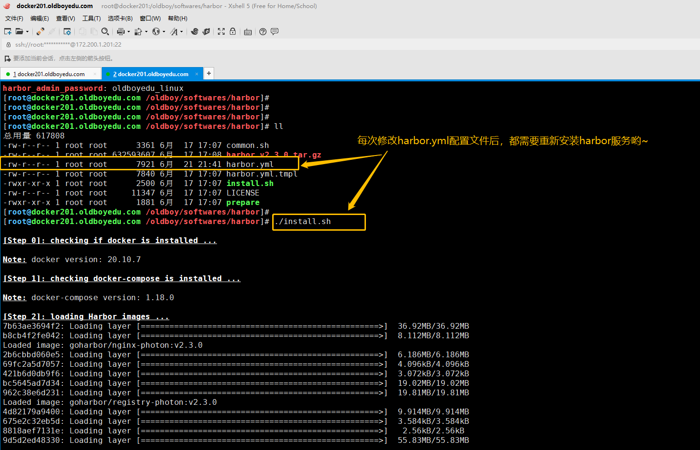Click the Reconnect icon in toolbar
The image size is (700, 450).
(x=40, y=31)
